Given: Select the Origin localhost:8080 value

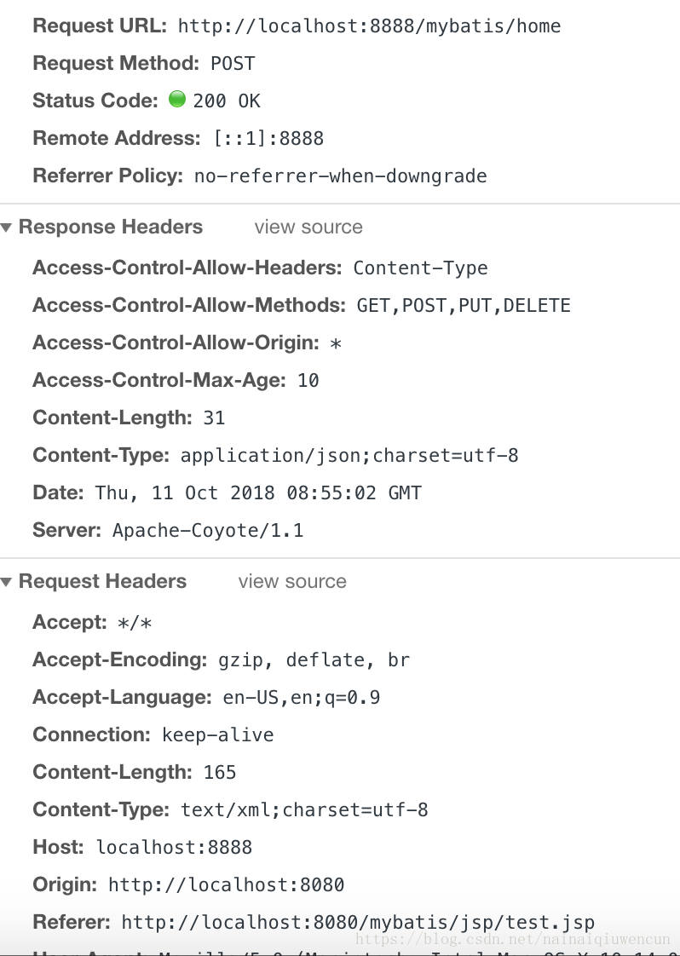Looking at the screenshot, I should [x=227, y=884].
